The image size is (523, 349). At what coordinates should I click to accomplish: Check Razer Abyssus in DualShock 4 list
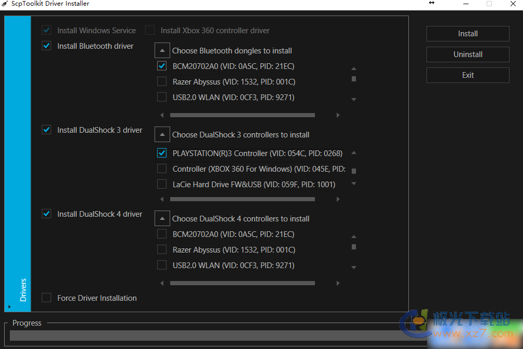point(162,249)
